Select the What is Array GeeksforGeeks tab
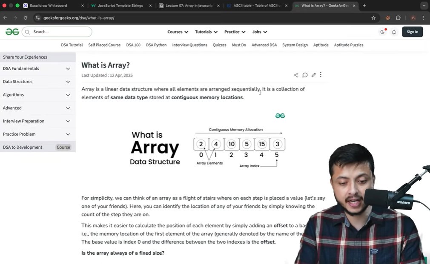Viewport: 430px width, 264px height. point(325,6)
